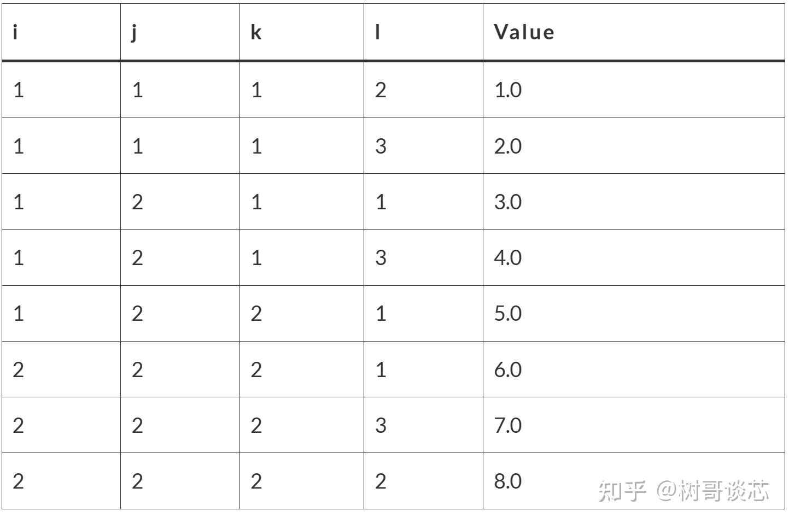This screenshot has width=789, height=523.
Task: Select the cell containing 1.0
Action: click(x=634, y=90)
